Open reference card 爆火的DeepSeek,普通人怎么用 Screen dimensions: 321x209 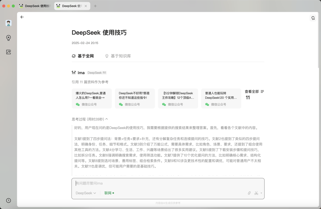click(x=92, y=98)
